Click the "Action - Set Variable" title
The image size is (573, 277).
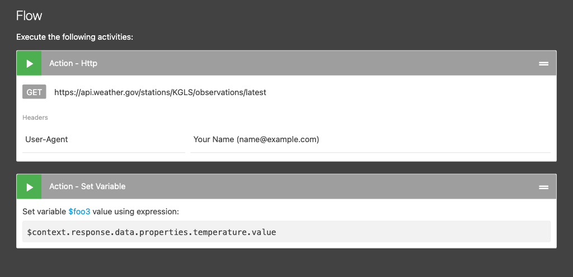tap(87, 186)
